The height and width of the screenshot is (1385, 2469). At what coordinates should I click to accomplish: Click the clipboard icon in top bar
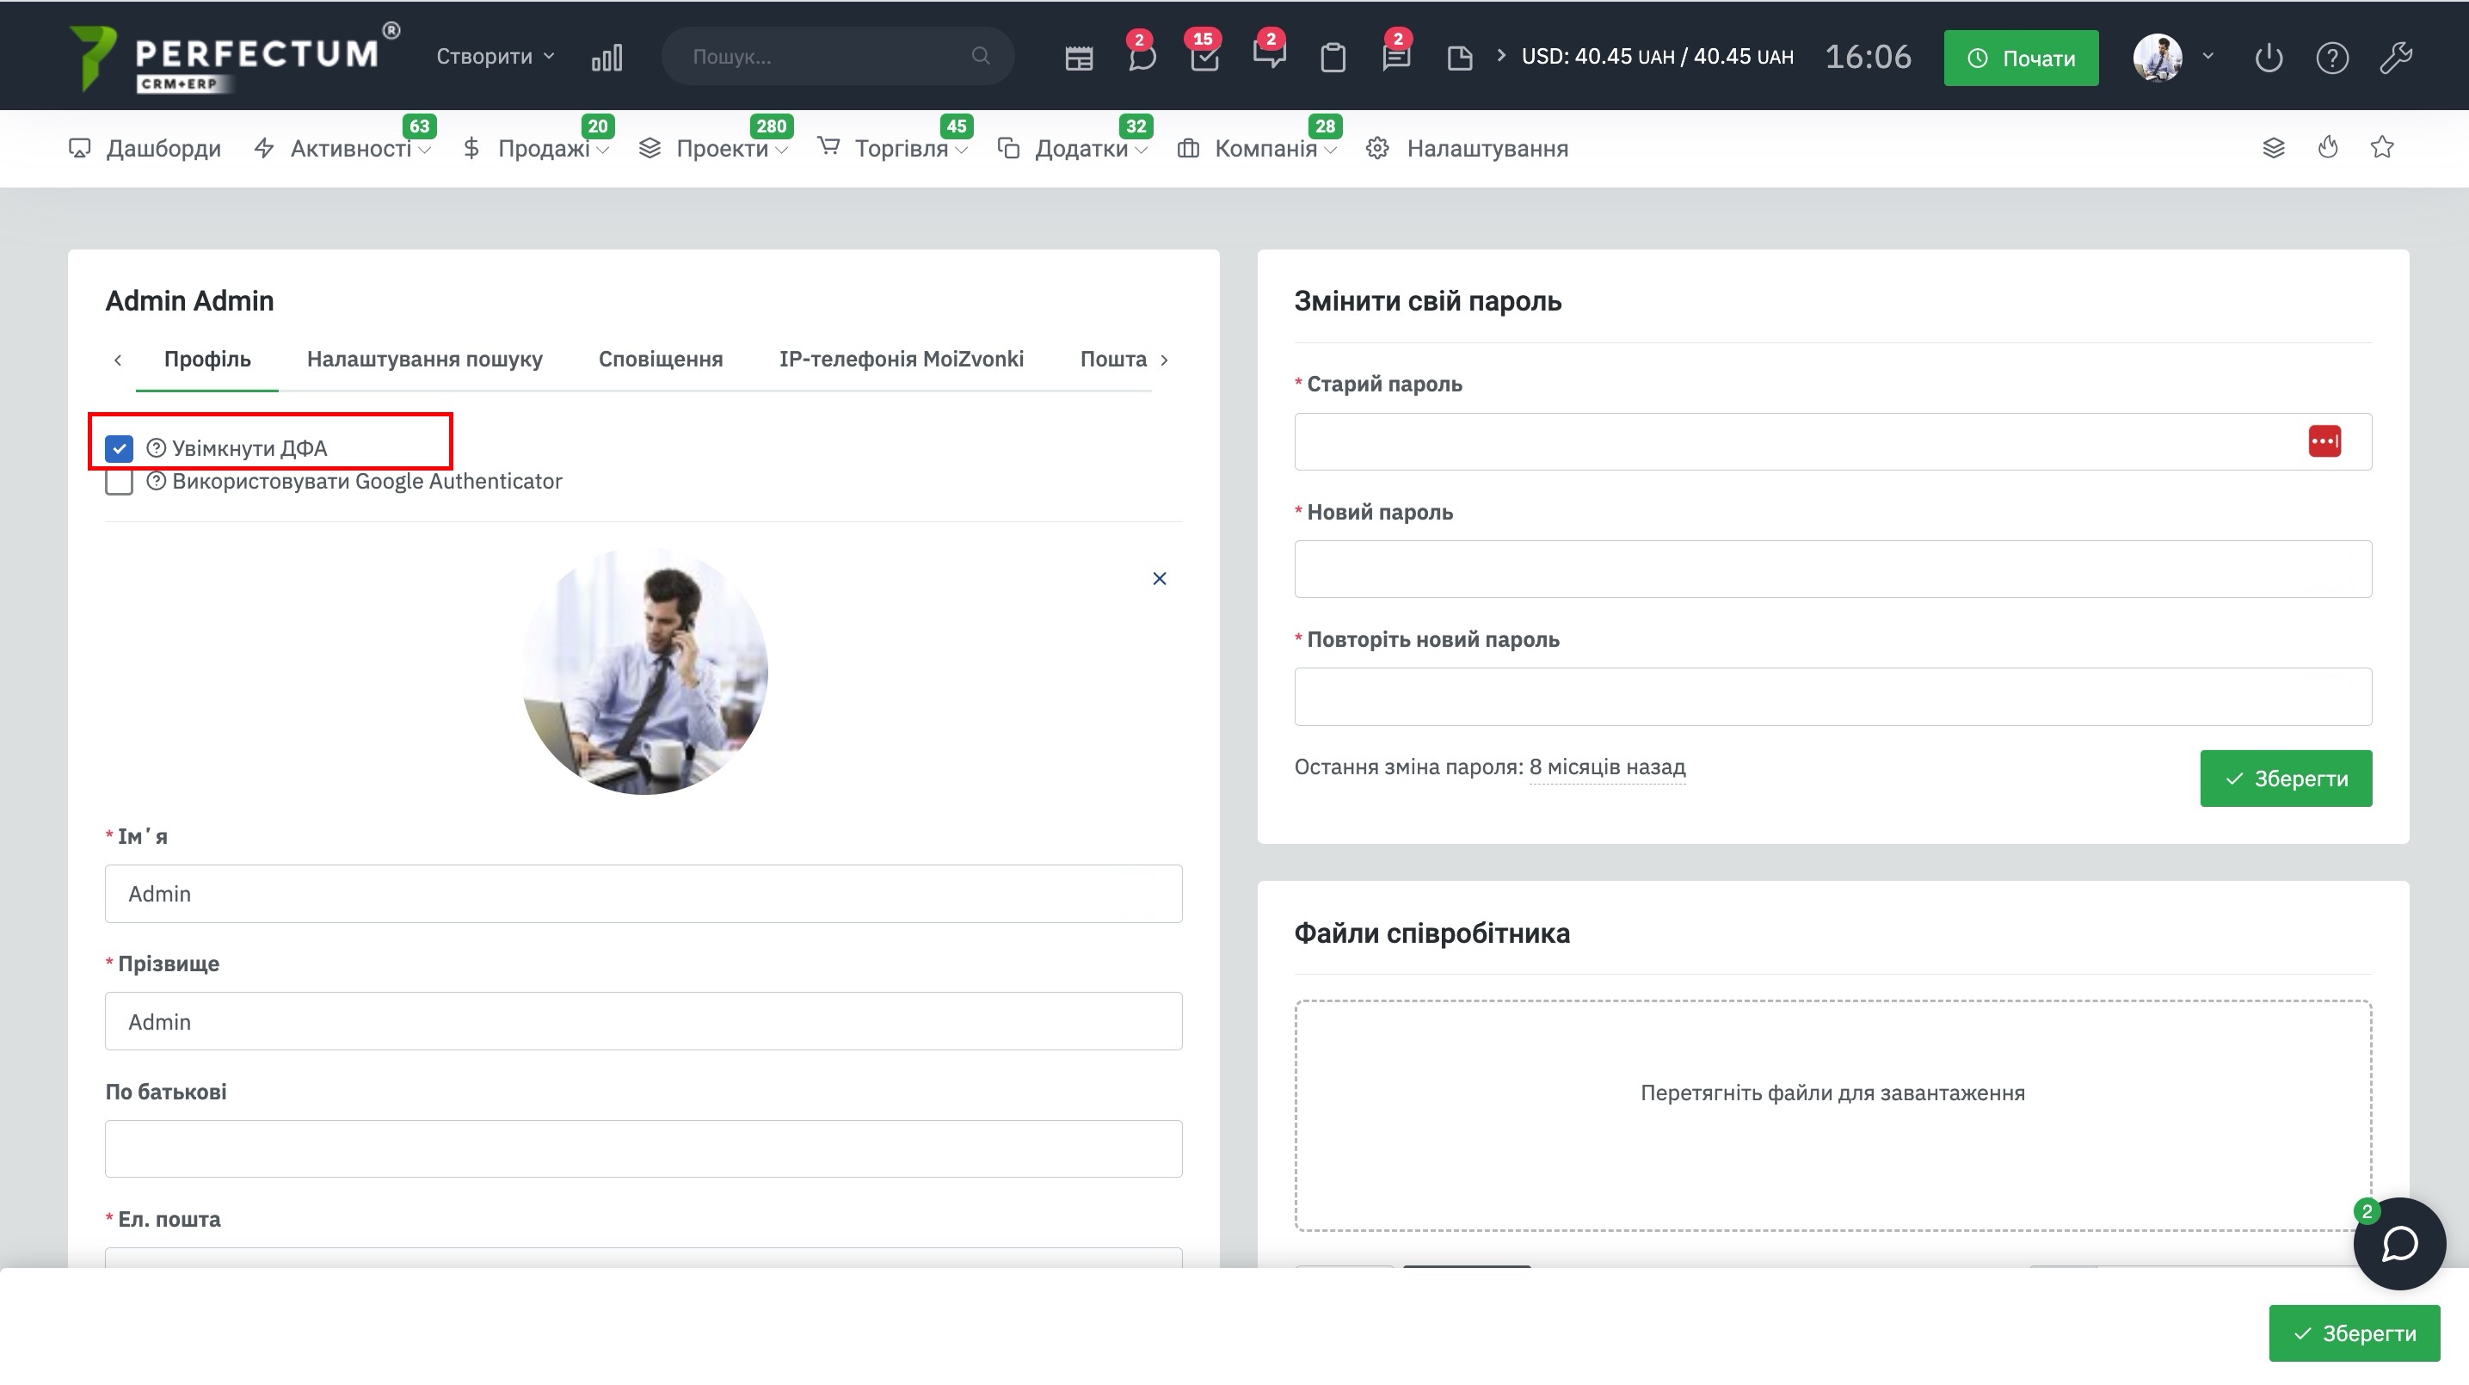point(1333,58)
